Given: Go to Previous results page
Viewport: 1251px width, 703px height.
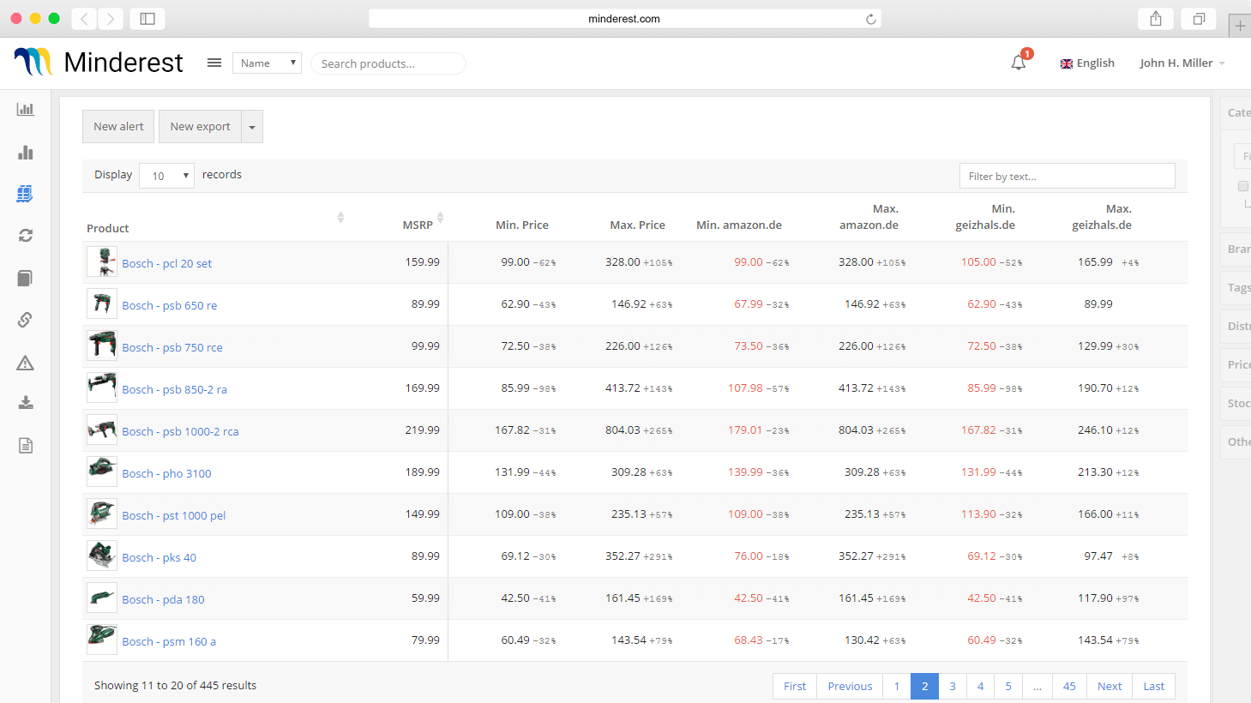Looking at the screenshot, I should point(850,686).
